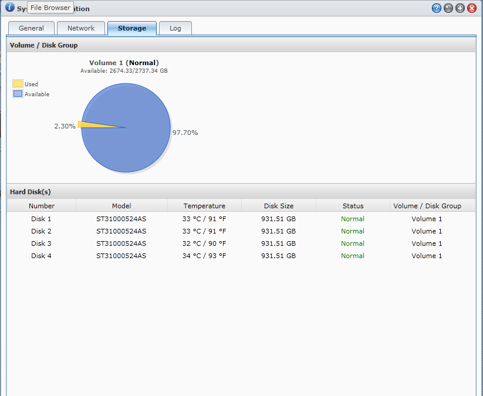Click the Normal status of Disk 4
Screen dimensions: 483x396
pyautogui.click(x=353, y=256)
